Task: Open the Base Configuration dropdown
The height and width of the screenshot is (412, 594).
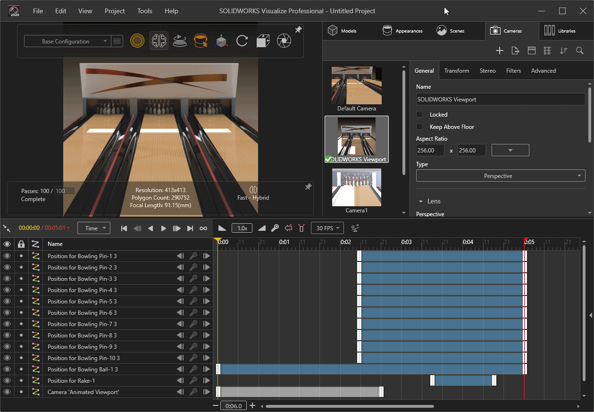Action: pos(67,42)
